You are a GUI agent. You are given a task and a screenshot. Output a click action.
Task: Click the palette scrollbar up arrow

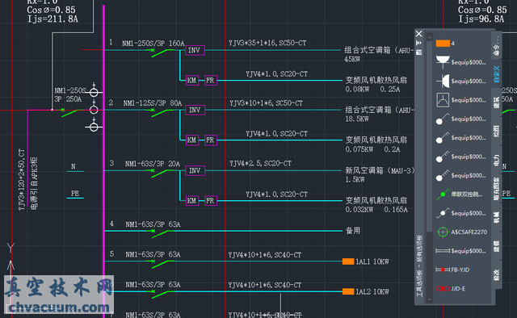coord(429,37)
